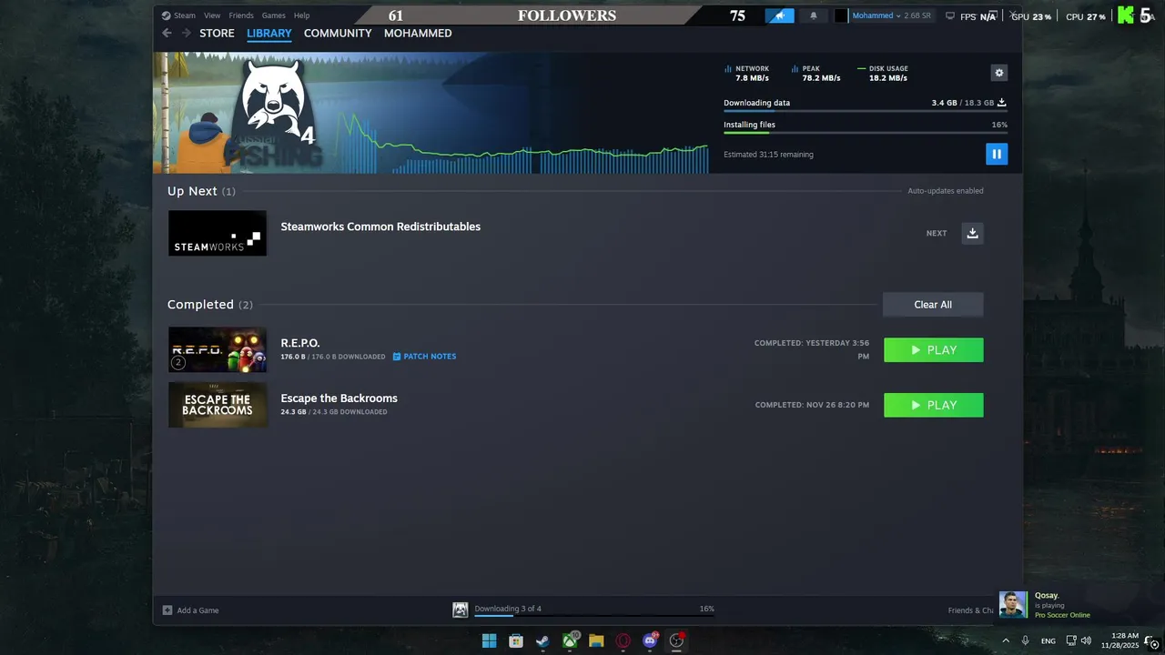Click the Escape the Backrooms title
The height and width of the screenshot is (655, 1165).
pos(339,398)
